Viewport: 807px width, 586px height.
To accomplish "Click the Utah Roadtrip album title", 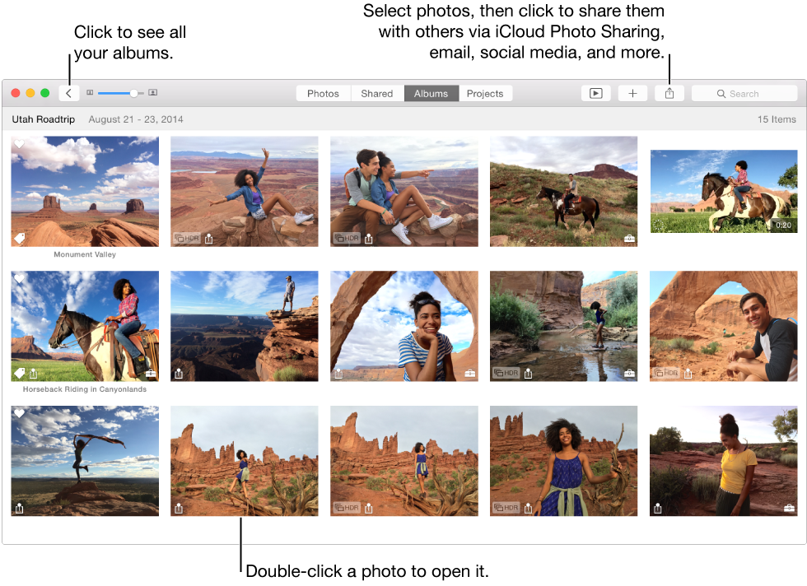I will 43,119.
